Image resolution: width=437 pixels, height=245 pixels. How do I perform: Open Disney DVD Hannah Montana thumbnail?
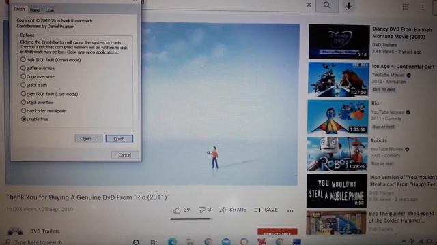point(339,42)
